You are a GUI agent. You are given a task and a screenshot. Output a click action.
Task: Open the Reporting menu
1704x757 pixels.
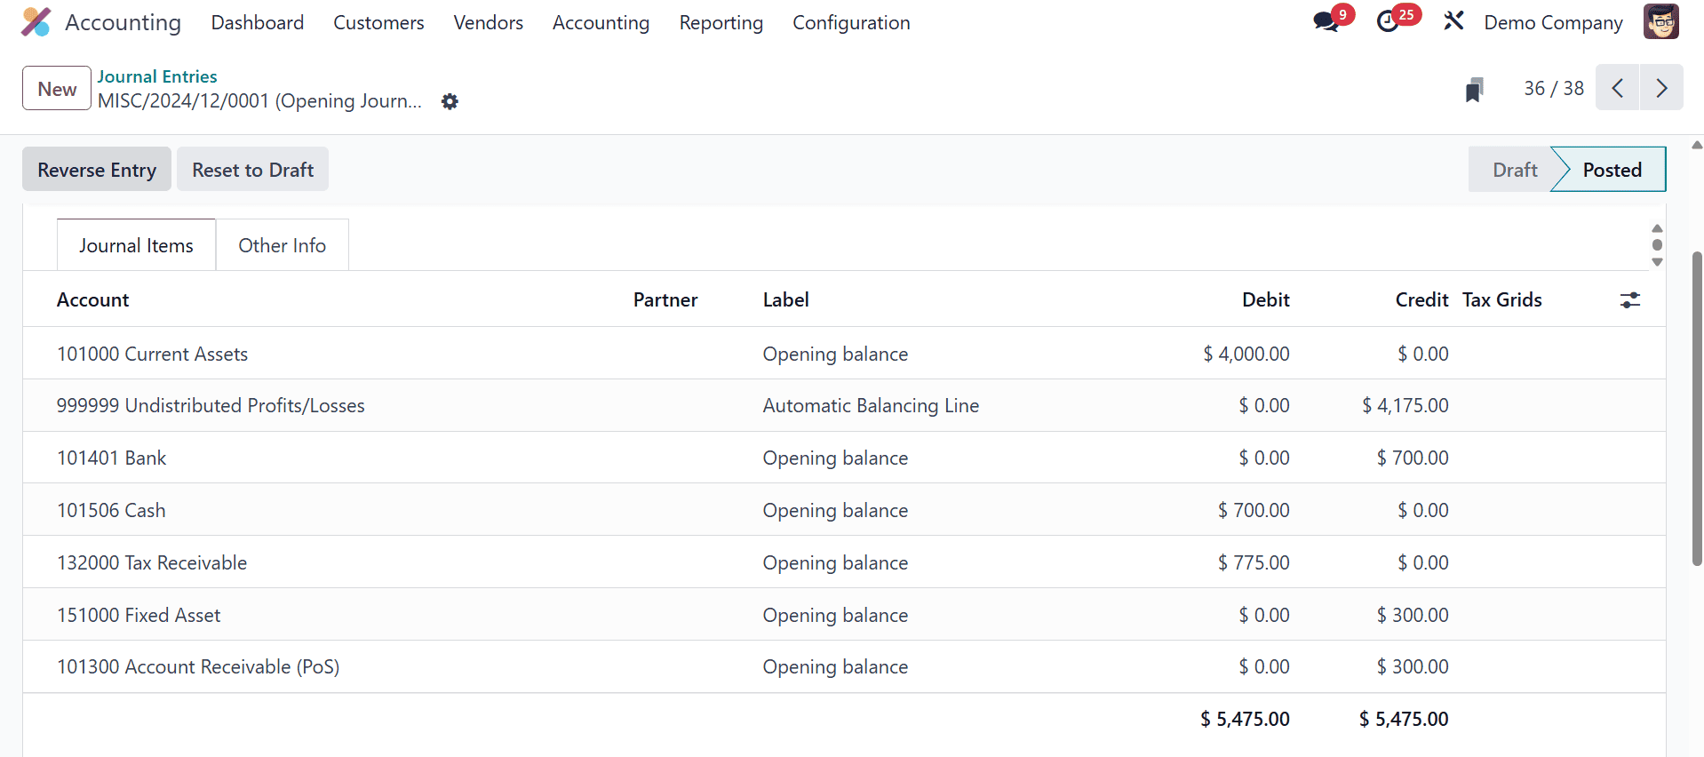tap(721, 23)
